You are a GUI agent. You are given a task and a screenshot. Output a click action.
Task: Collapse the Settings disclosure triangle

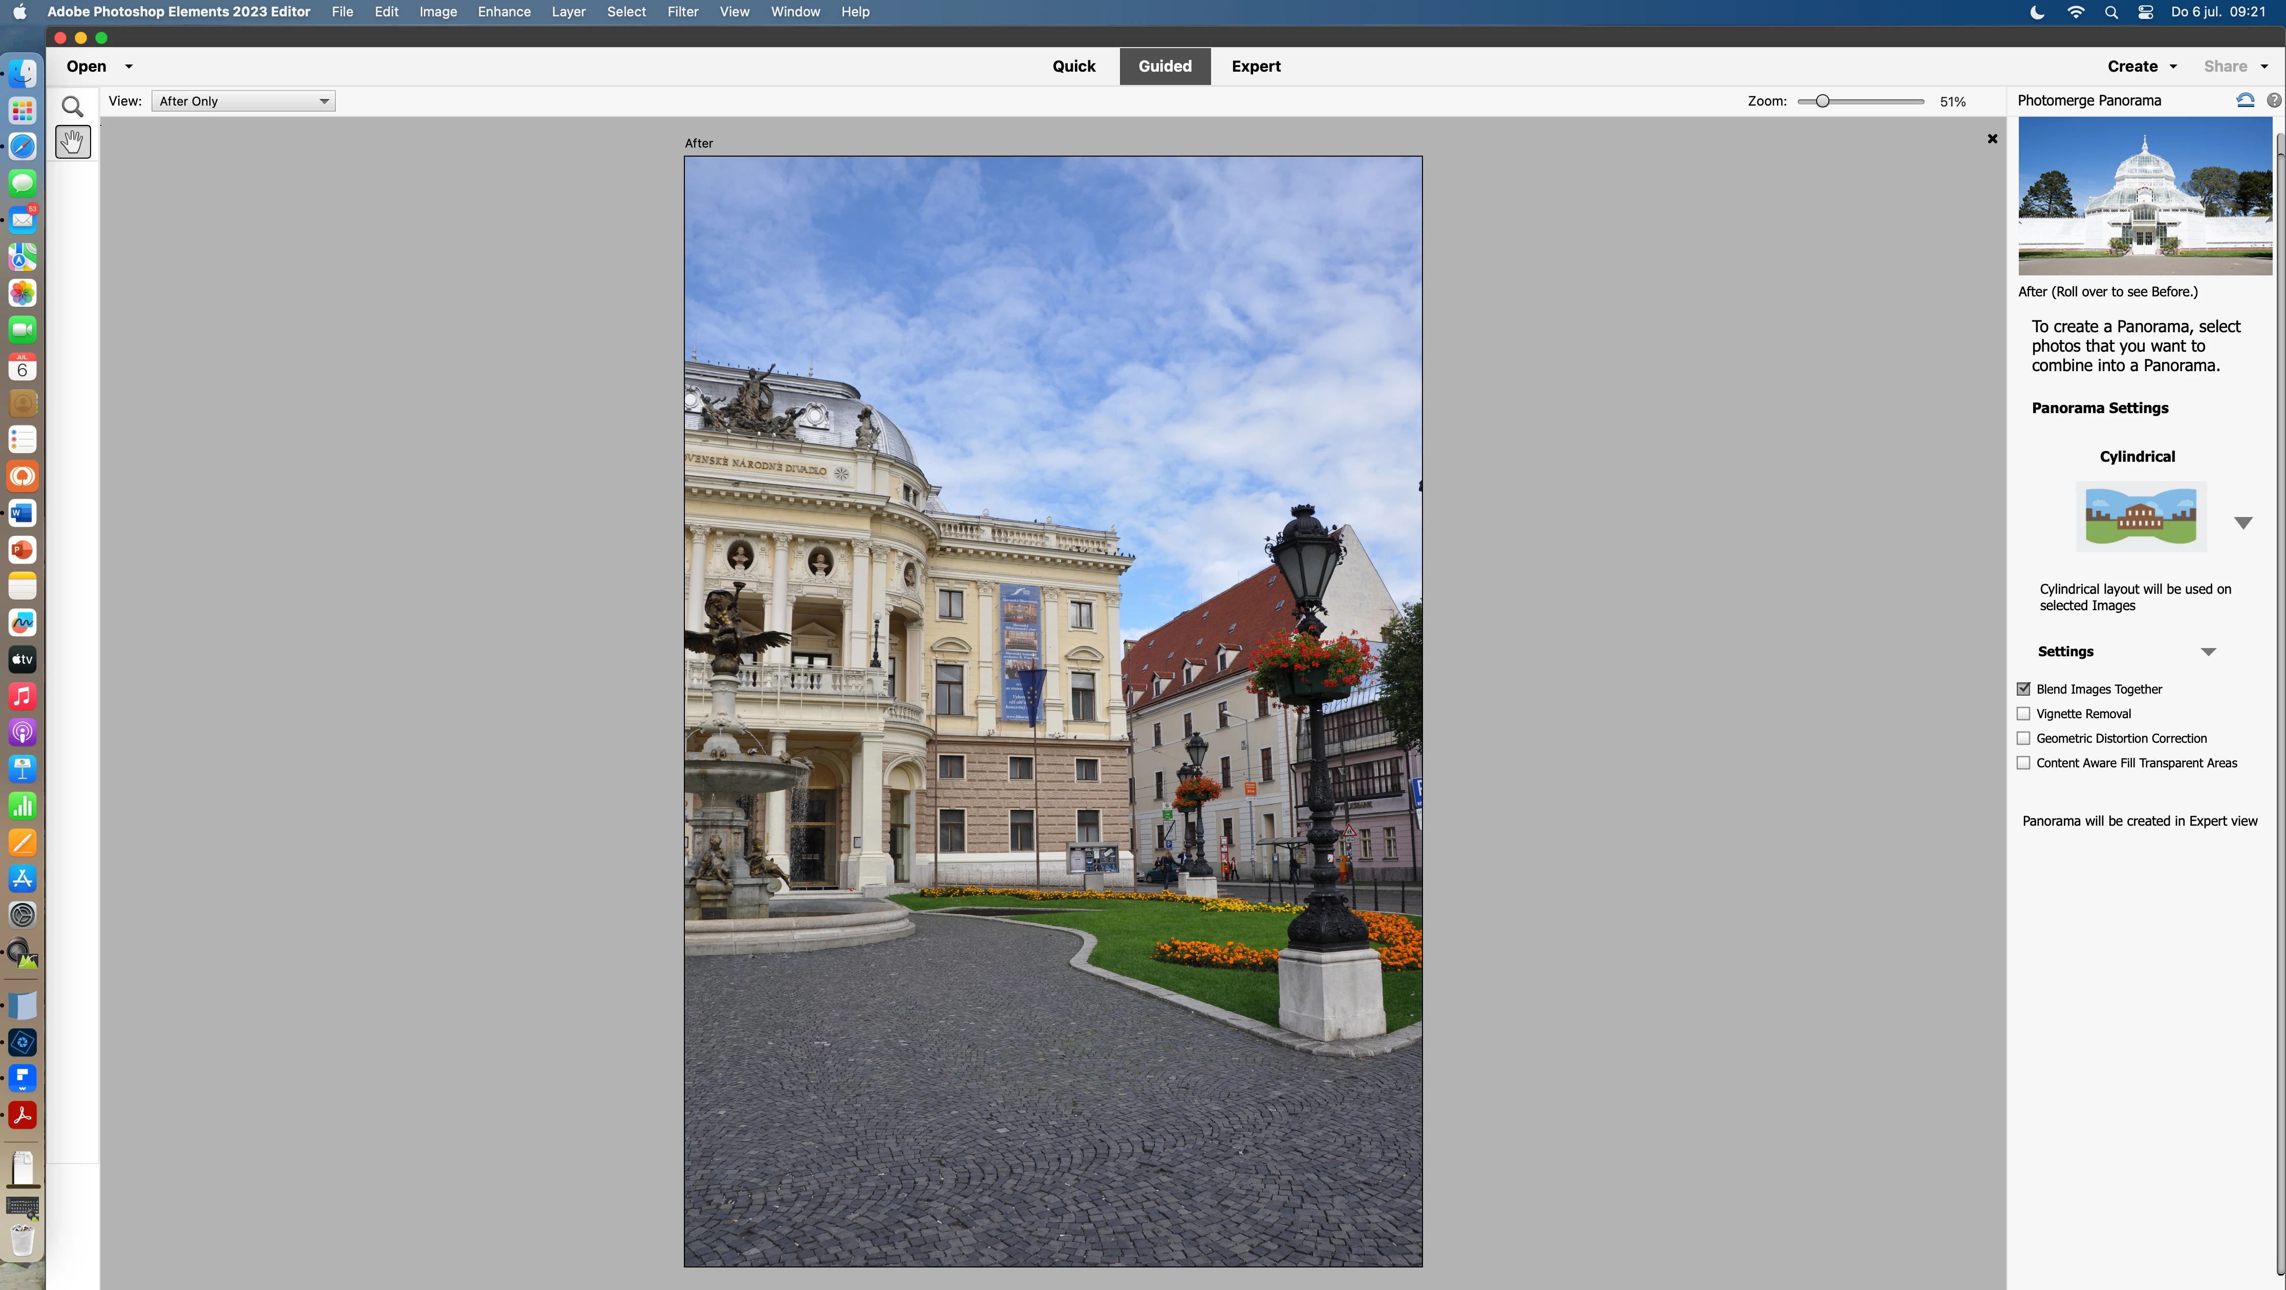click(x=2208, y=651)
